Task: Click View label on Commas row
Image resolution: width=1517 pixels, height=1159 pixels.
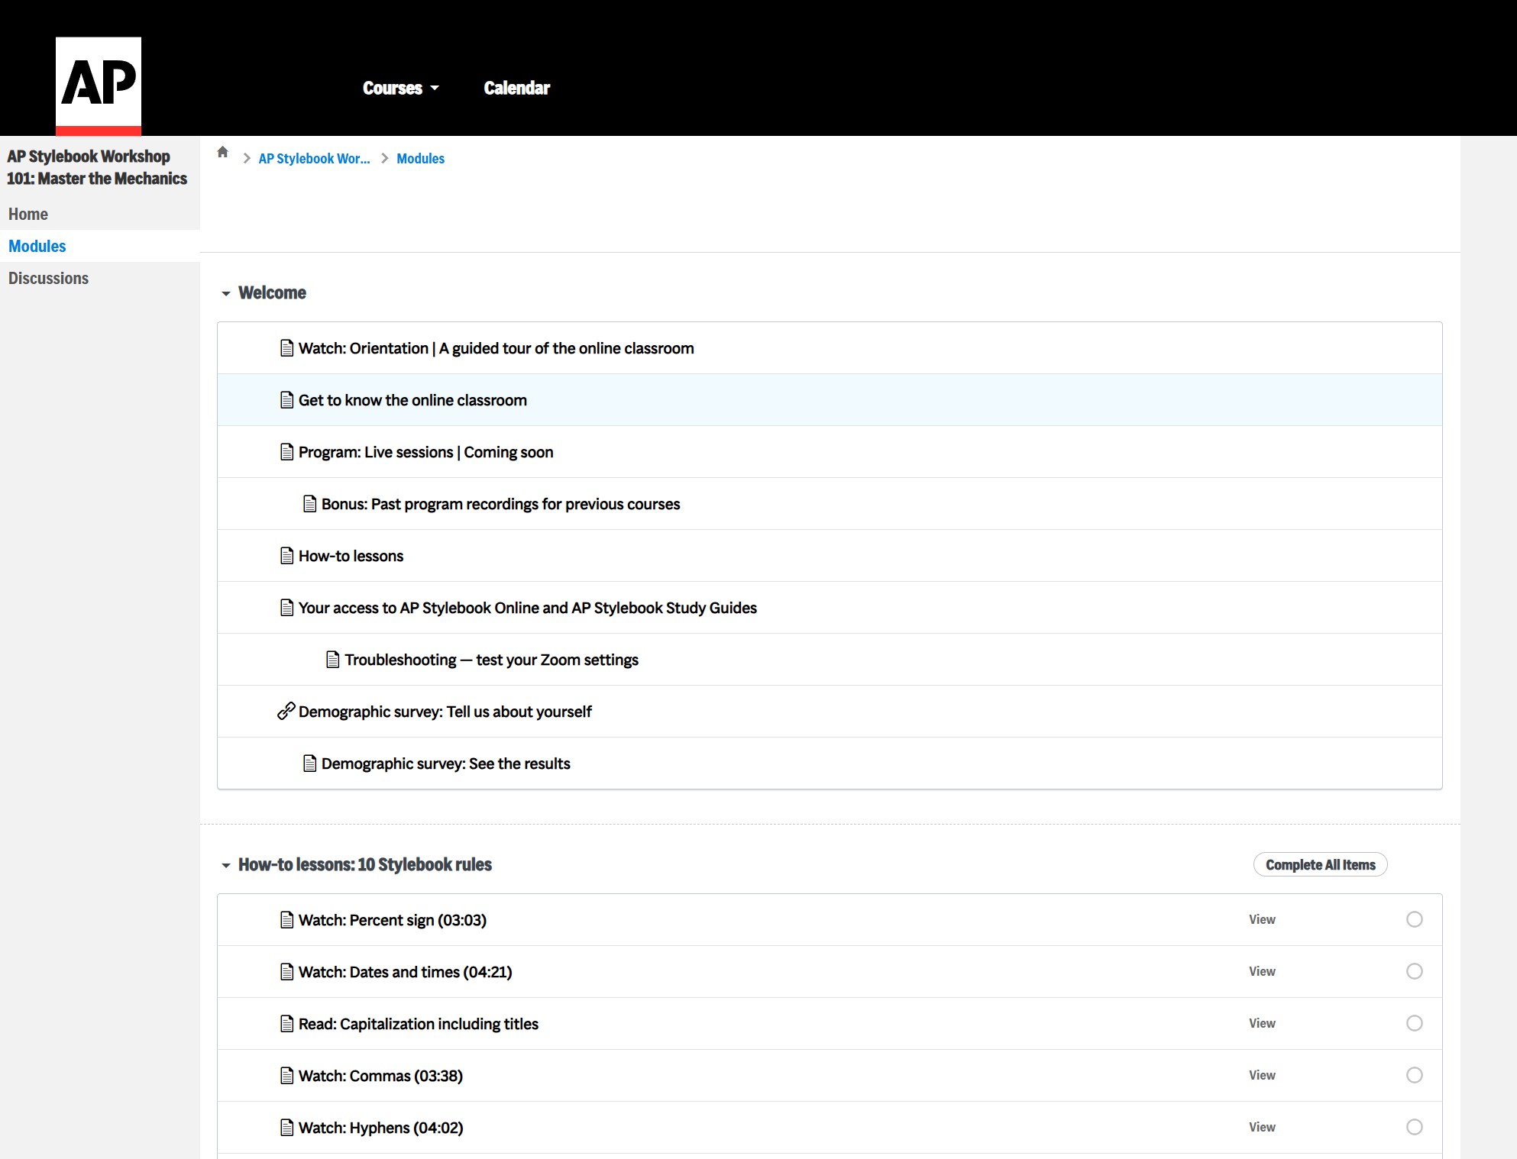Action: click(1262, 1076)
